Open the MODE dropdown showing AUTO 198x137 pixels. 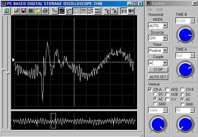pyautogui.click(x=165, y=25)
